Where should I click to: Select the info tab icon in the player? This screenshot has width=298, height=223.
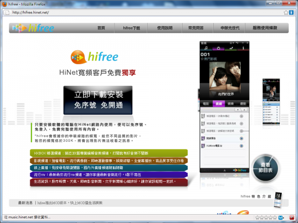click(243, 48)
